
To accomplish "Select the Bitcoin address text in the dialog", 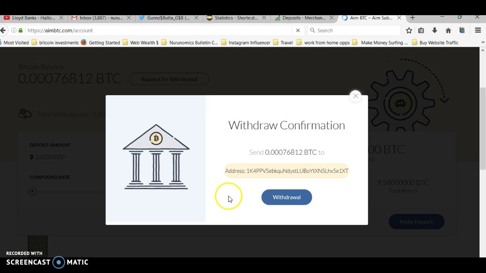I will point(287,171).
